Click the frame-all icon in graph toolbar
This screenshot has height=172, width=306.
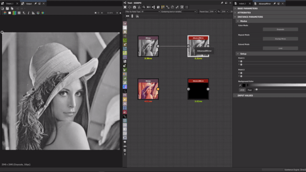pos(125,7)
